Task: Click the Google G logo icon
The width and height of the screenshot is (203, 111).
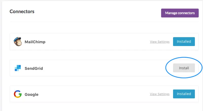Action: [x=18, y=94]
